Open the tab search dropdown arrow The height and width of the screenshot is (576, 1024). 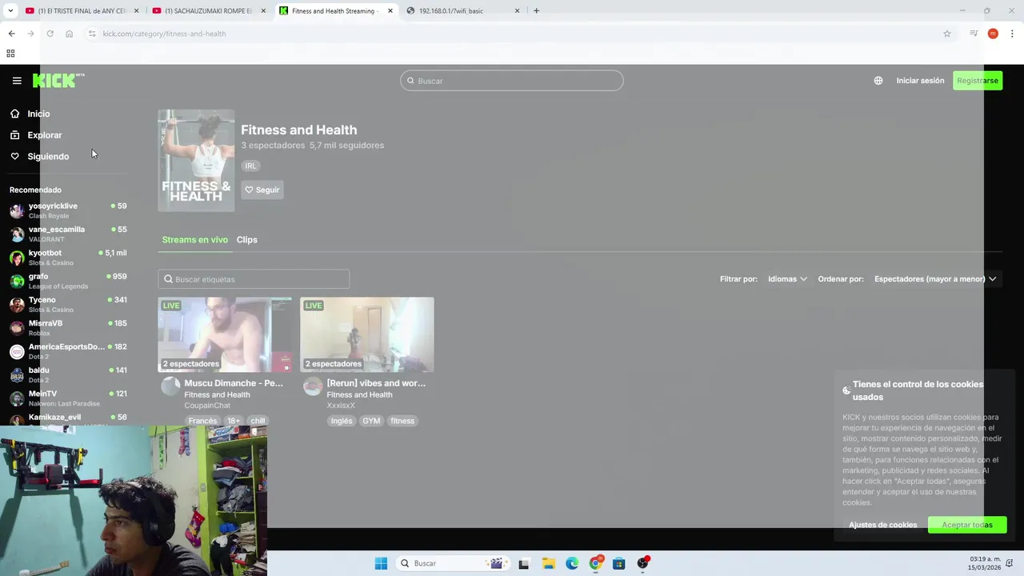point(10,11)
